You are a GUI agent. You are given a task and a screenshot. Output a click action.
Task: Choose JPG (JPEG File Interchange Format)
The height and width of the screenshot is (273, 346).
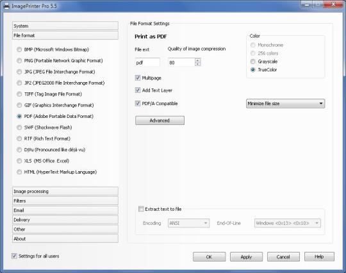tap(19, 72)
